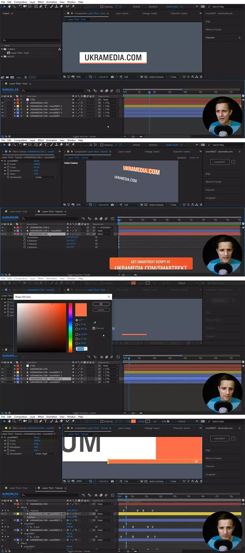Viewport: 245px width, 553px height.
Task: Click the Fill link in the toolbar
Action: click(129, 421)
